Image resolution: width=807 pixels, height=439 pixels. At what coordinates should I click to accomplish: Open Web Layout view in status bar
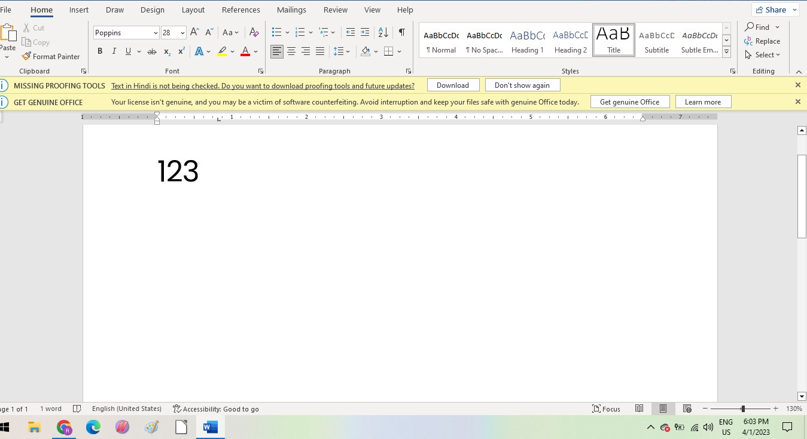click(x=687, y=409)
